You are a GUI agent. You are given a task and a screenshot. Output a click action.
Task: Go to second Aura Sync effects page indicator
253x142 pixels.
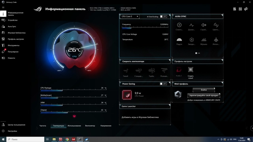point(199,53)
